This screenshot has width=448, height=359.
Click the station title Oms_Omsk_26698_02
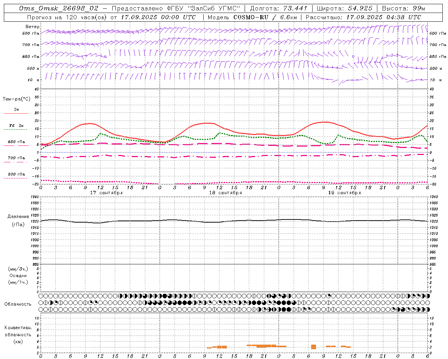pyautogui.click(x=59, y=8)
